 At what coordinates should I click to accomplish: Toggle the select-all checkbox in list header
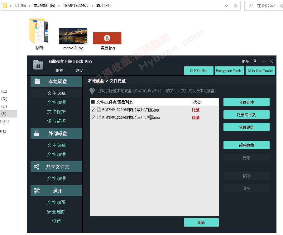93,102
